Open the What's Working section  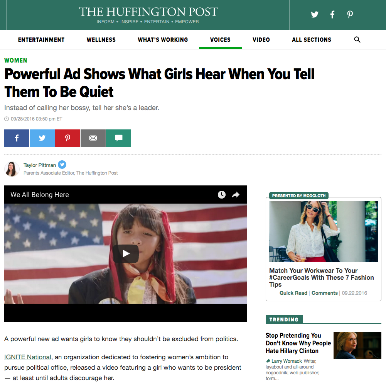point(163,40)
